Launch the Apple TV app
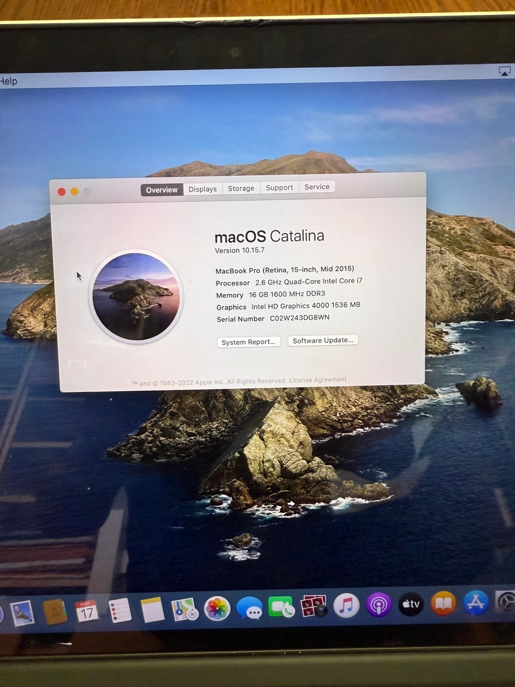 (x=411, y=604)
